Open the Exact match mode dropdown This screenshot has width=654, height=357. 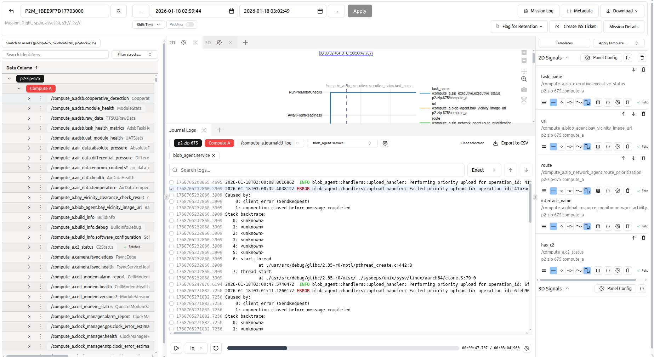point(484,170)
